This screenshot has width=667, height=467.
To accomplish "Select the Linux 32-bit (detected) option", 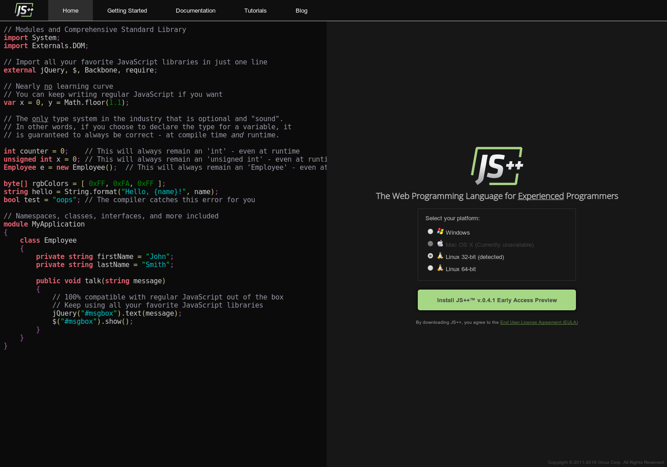I will [430, 255].
